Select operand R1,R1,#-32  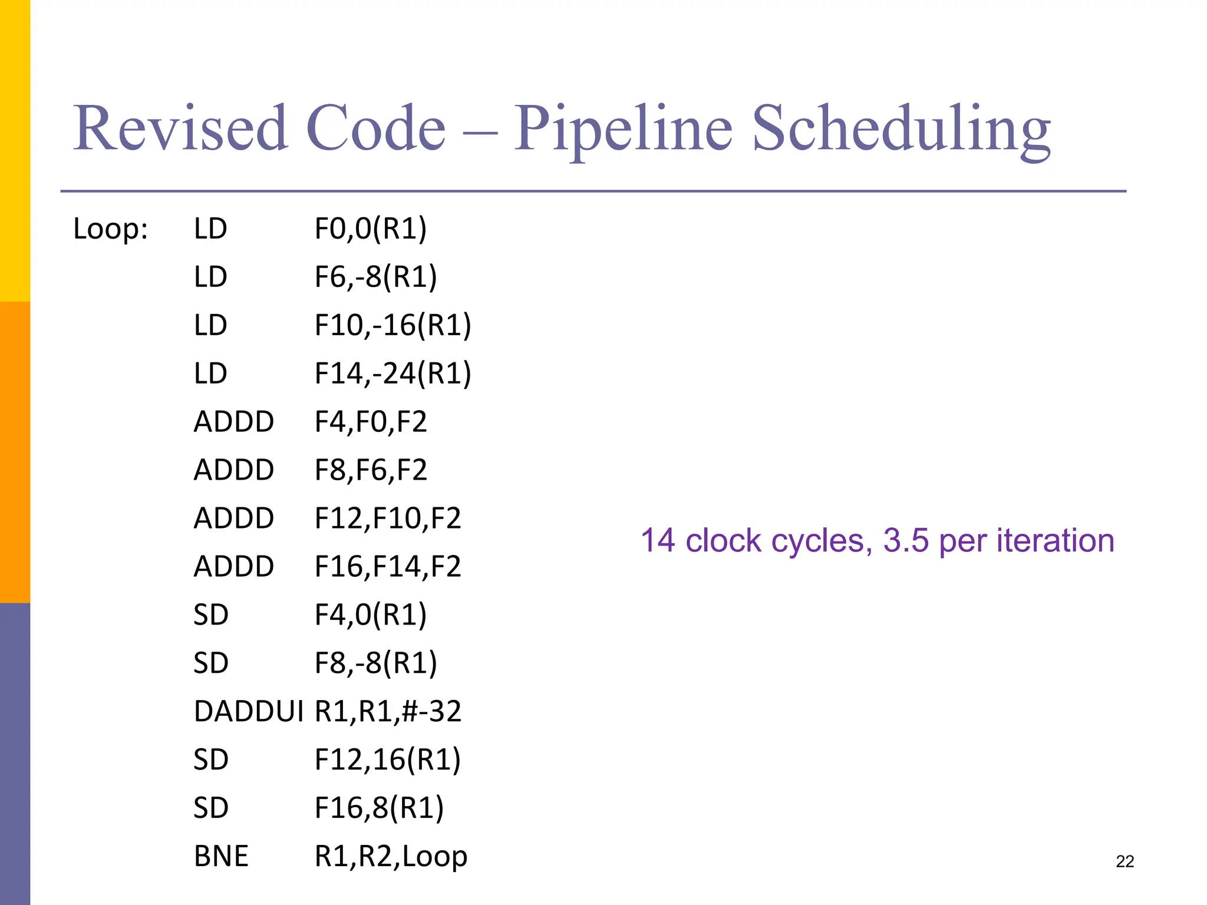point(388,712)
